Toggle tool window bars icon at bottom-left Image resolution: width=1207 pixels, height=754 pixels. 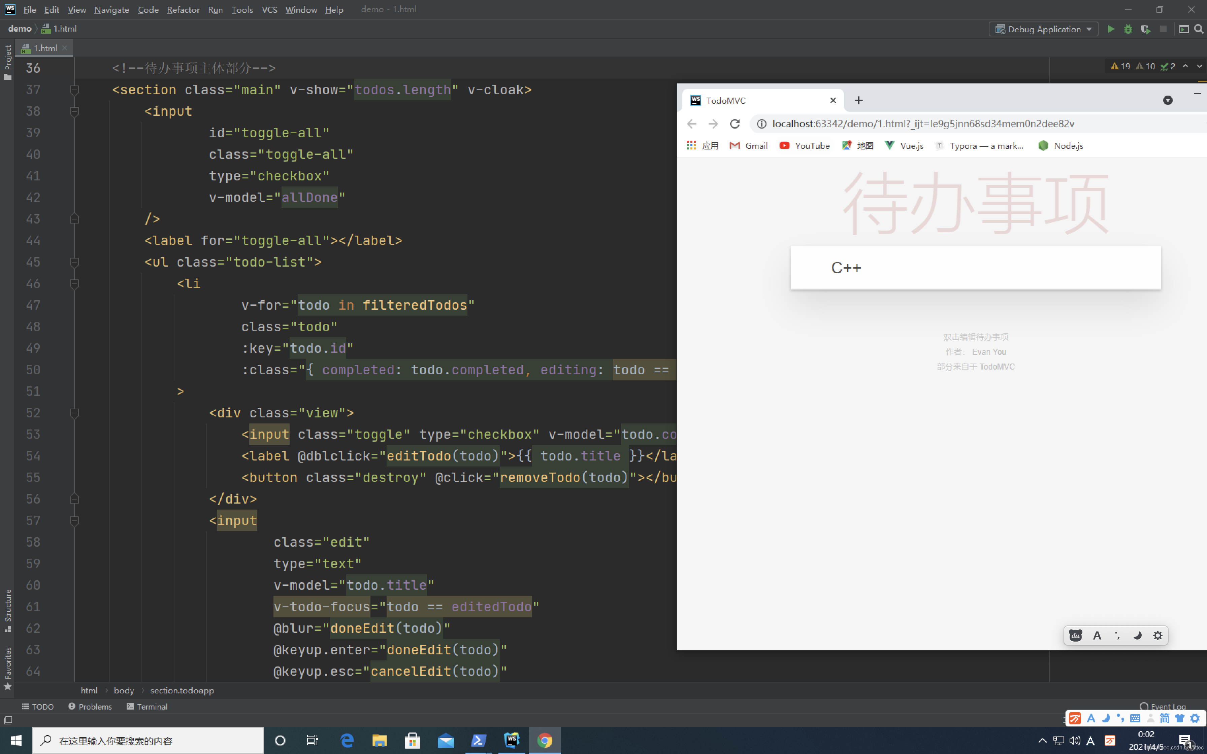click(8, 720)
